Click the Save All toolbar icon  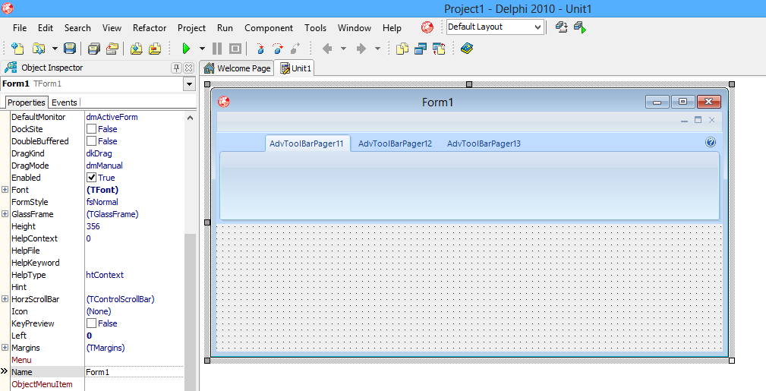tap(94, 49)
